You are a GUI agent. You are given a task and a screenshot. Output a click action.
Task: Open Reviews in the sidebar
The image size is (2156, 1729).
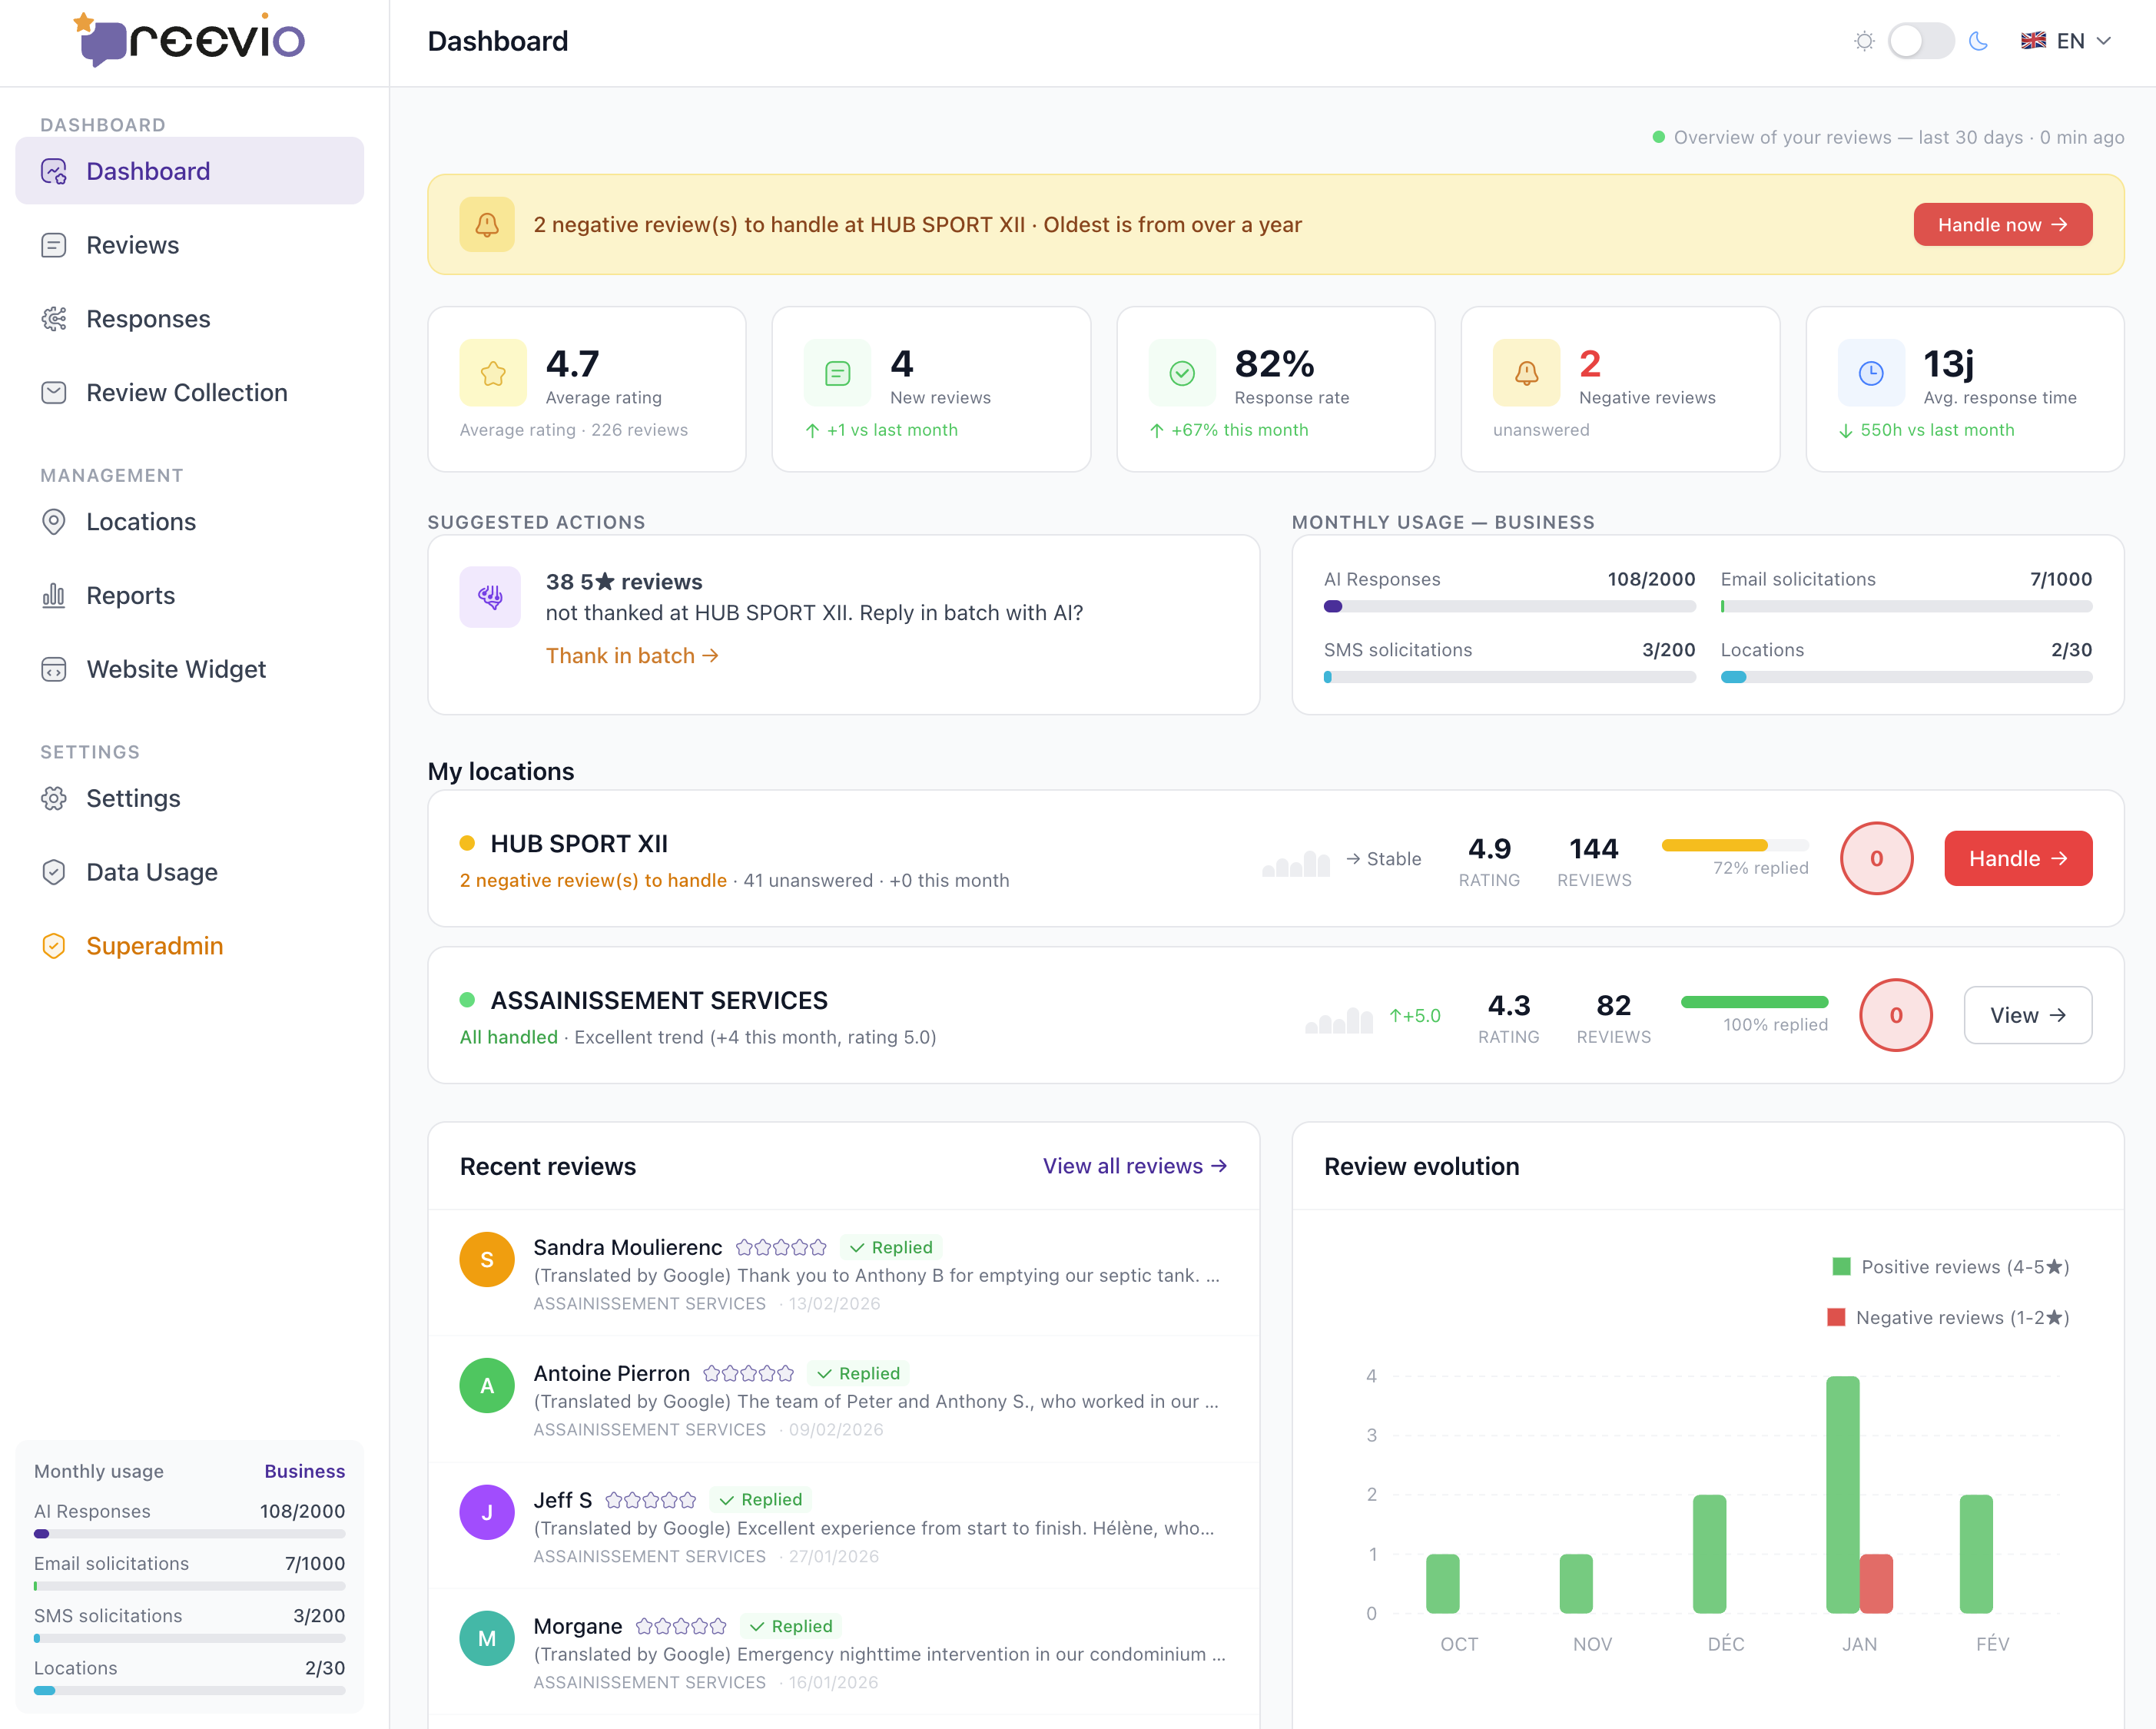coord(132,245)
